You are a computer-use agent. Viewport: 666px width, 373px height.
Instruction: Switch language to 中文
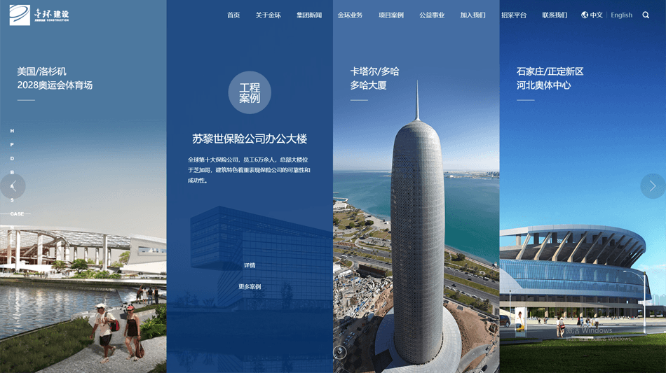coord(596,15)
